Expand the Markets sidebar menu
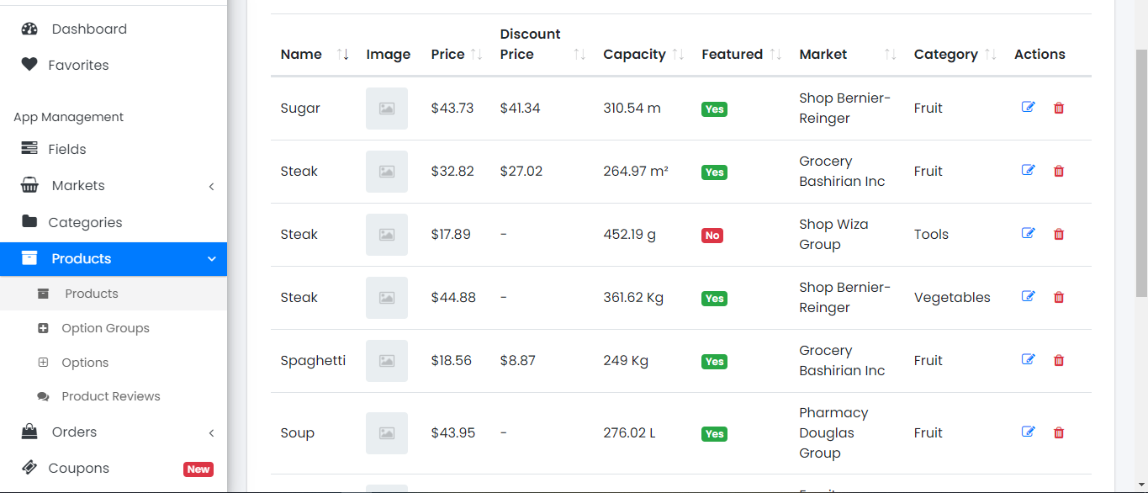The width and height of the screenshot is (1148, 493). [x=211, y=186]
